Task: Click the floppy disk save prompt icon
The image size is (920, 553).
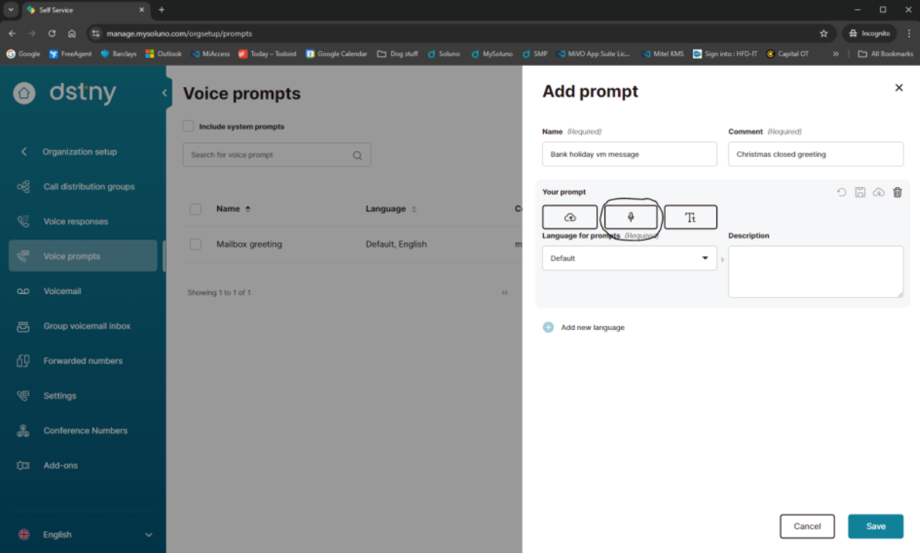Action: coord(860,193)
